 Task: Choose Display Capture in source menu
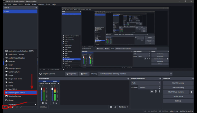pyautogui.click(x=21, y=68)
